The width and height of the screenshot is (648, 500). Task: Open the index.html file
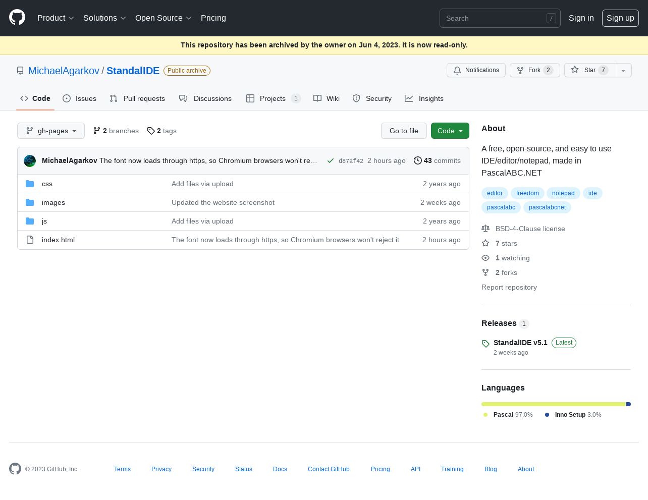pos(58,240)
